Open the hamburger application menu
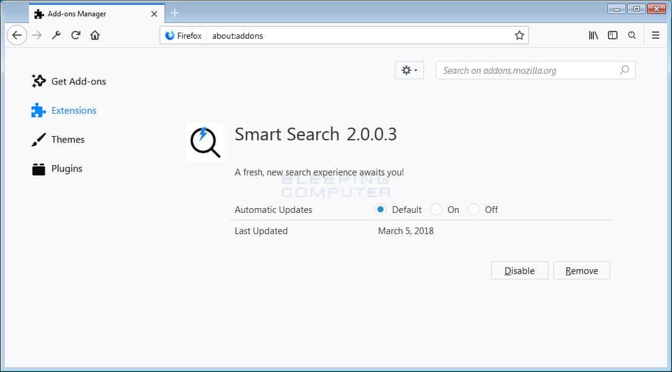Screen dimensions: 672x372 656,36
